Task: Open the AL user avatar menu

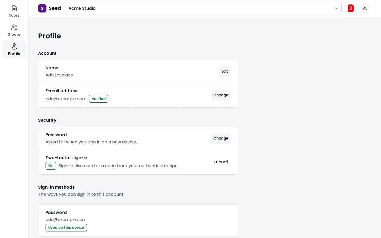Action: (365, 8)
